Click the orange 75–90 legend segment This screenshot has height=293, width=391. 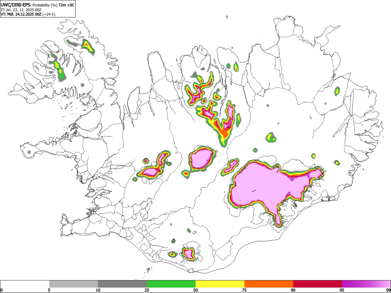click(269, 284)
